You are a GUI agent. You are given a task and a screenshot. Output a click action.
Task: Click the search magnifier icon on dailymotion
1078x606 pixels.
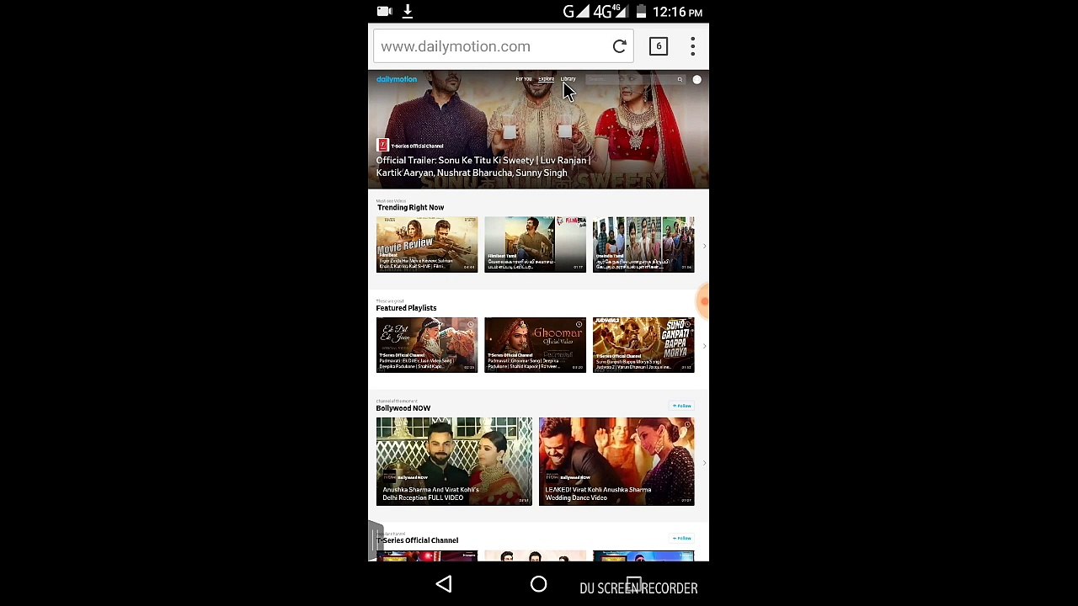click(x=680, y=80)
